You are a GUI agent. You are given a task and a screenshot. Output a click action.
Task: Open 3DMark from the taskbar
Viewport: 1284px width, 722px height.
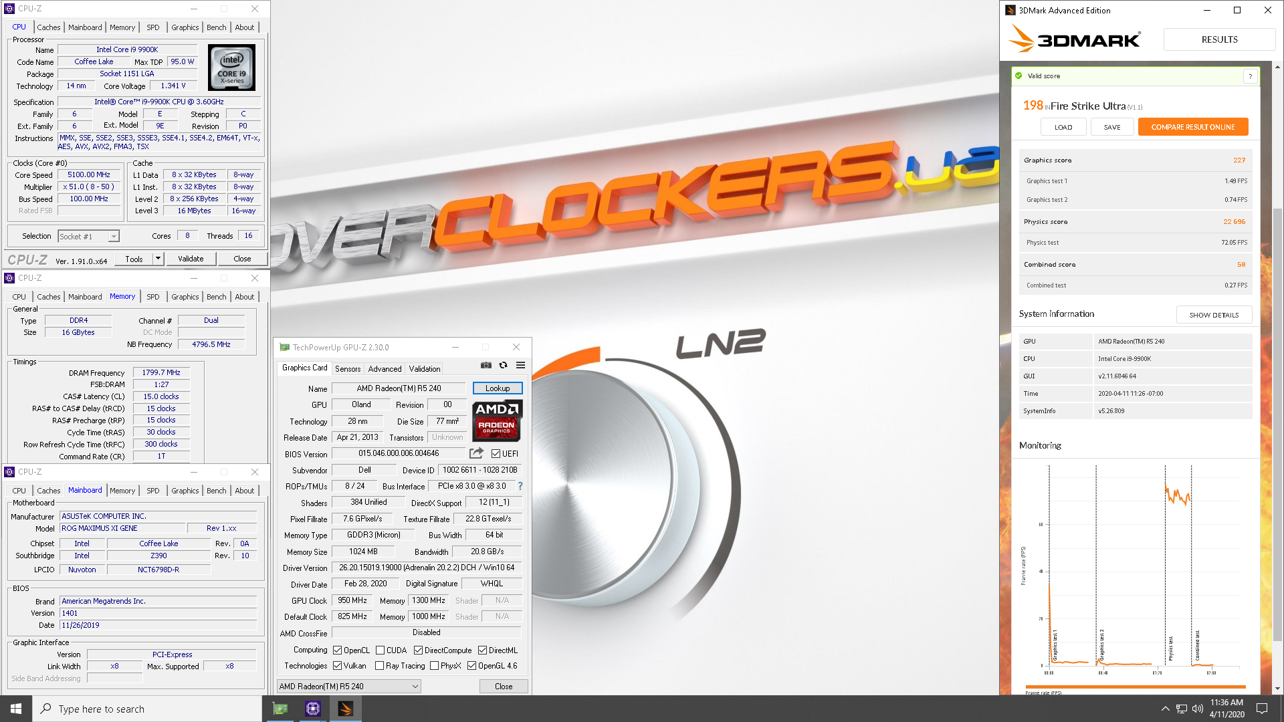point(345,709)
